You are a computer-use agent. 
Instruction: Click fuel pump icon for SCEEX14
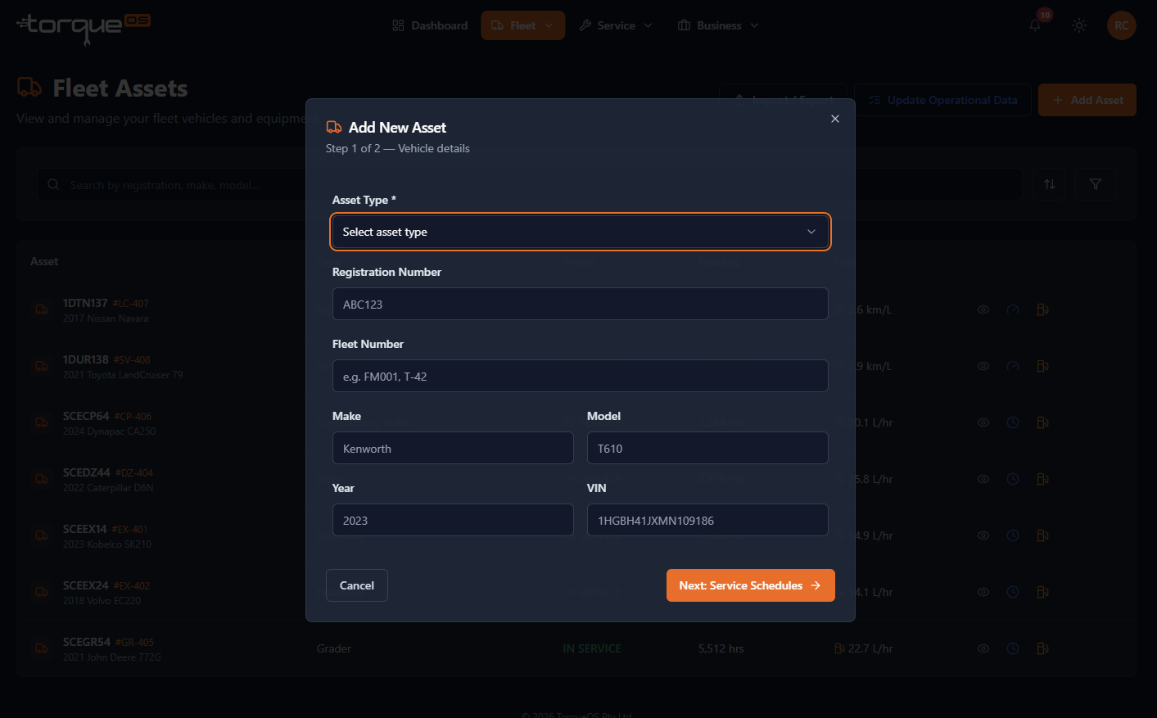pos(1042,535)
